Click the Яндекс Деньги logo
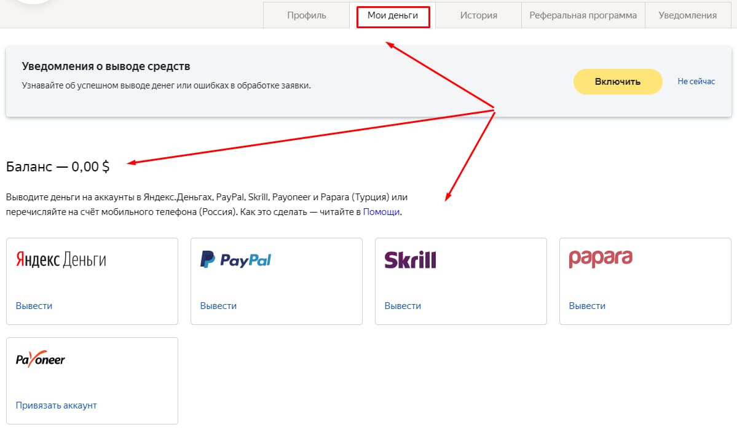The width and height of the screenshot is (737, 430). coord(61,260)
